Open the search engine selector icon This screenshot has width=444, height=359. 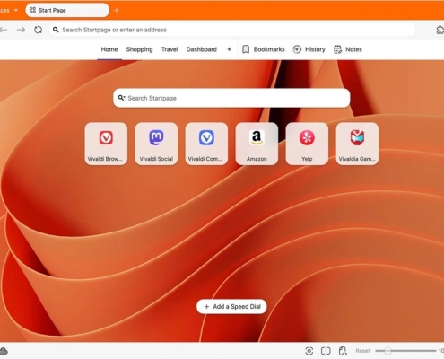(x=121, y=98)
